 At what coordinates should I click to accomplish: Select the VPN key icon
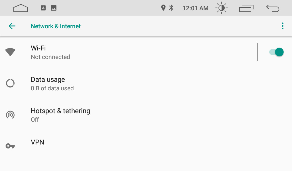11,145
